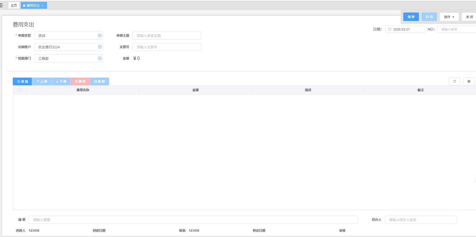Open table column settings gear icon

pyautogui.click(x=469, y=82)
